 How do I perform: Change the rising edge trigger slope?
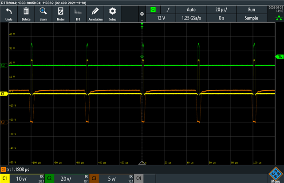coord(168,10)
